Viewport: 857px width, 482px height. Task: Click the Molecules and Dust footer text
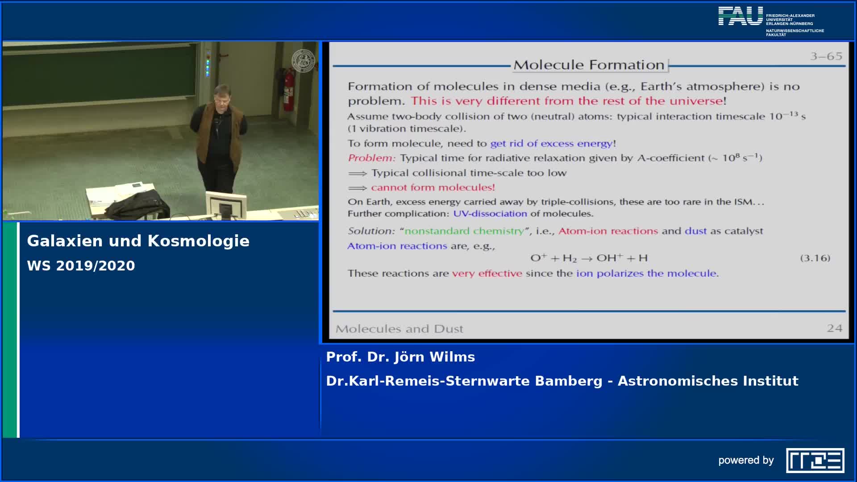(x=399, y=329)
